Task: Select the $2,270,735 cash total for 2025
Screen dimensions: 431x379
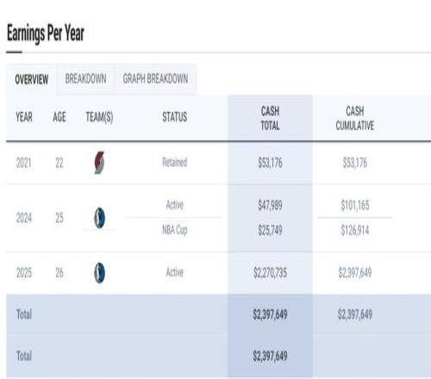Action: 270,272
